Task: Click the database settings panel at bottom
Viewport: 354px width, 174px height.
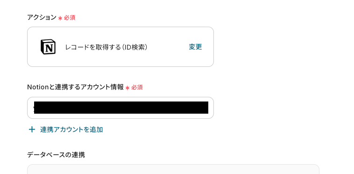Action: click(x=173, y=169)
